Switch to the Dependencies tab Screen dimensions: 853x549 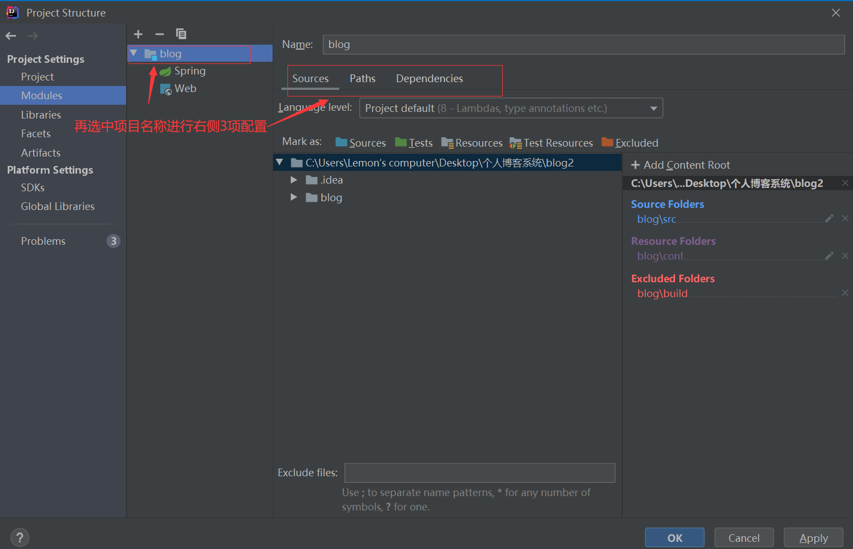429,78
